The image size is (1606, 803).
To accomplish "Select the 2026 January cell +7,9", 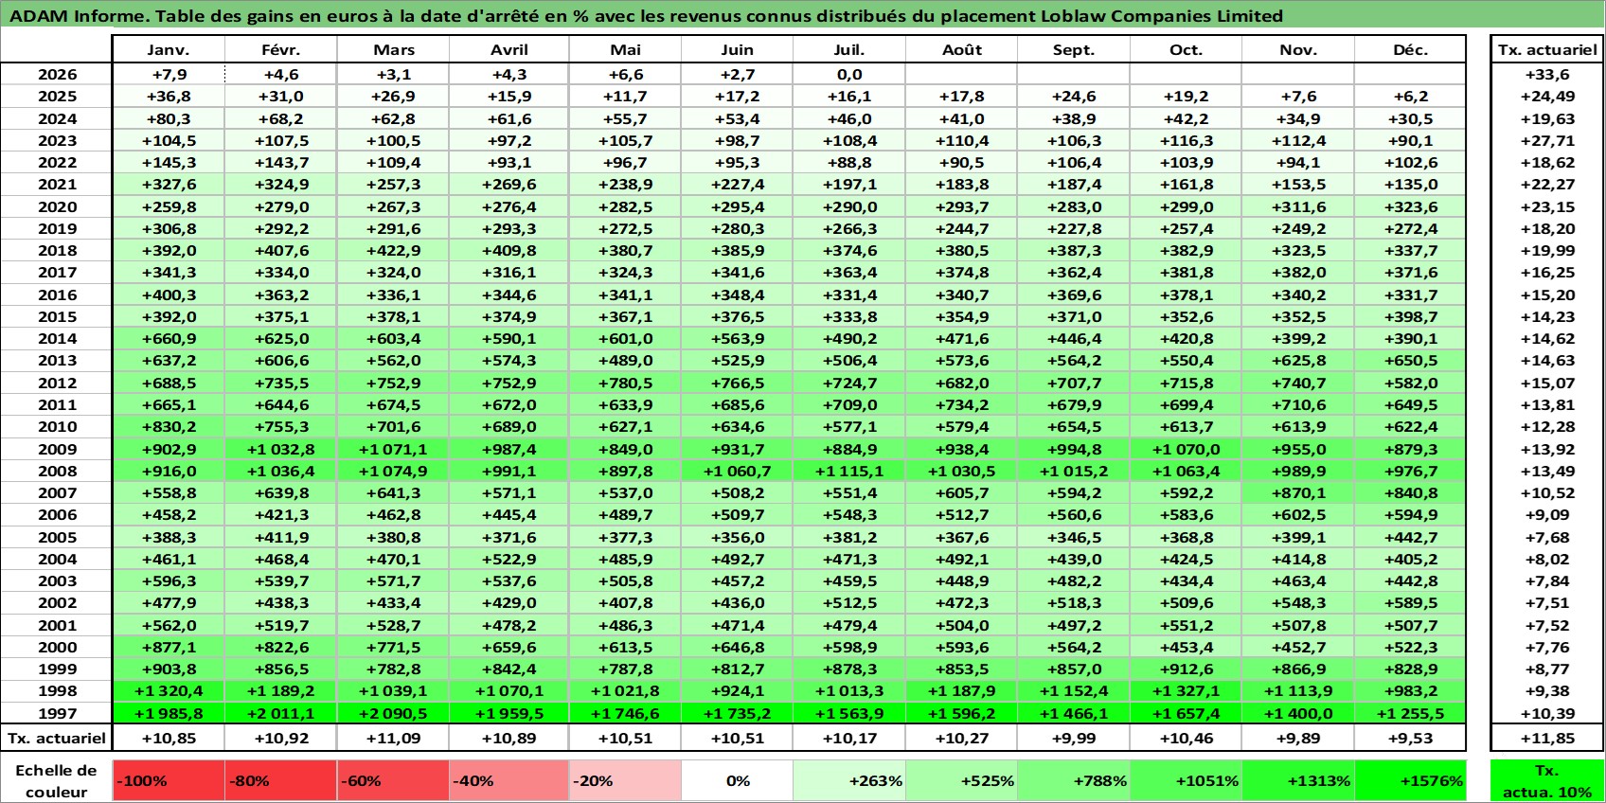I will [169, 75].
